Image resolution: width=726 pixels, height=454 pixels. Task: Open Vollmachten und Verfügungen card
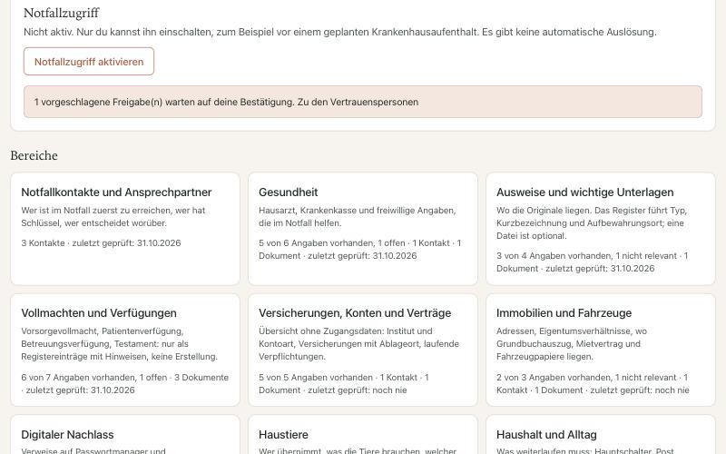click(x=125, y=350)
